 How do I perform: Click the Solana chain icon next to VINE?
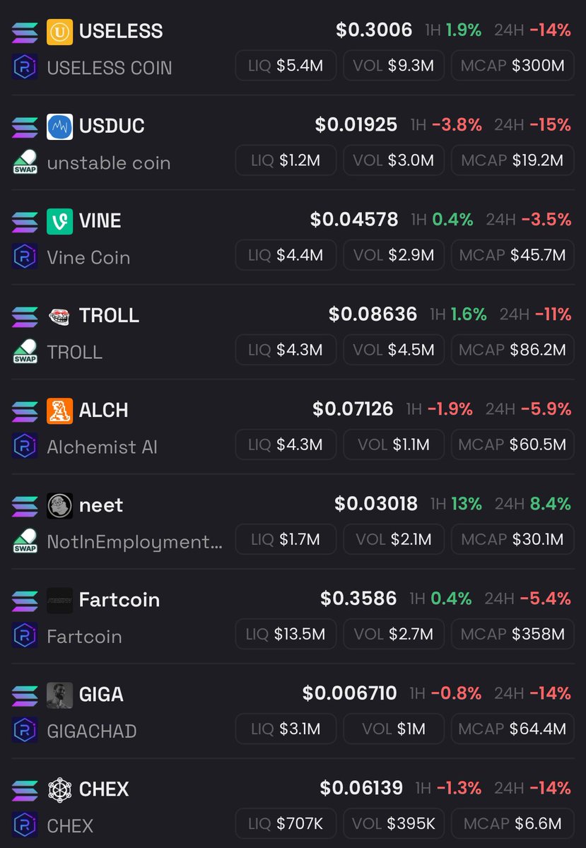[x=25, y=221]
